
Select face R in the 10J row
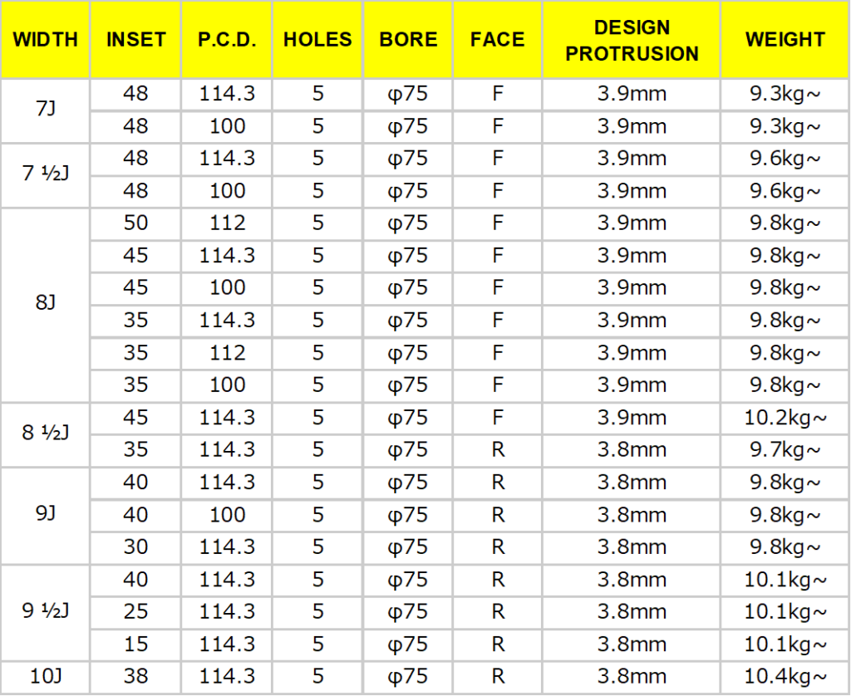(497, 677)
